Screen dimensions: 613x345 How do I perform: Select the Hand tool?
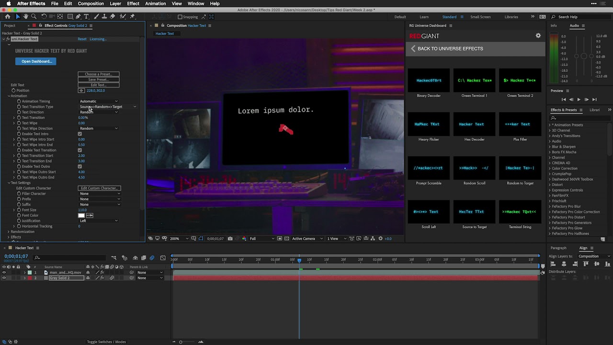pyautogui.click(x=26, y=17)
